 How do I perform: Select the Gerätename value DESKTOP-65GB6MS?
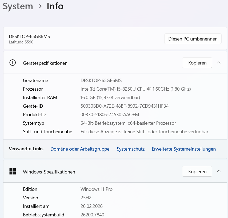tap(101, 80)
